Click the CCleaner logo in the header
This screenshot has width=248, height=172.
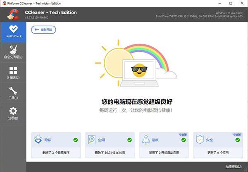(13, 15)
